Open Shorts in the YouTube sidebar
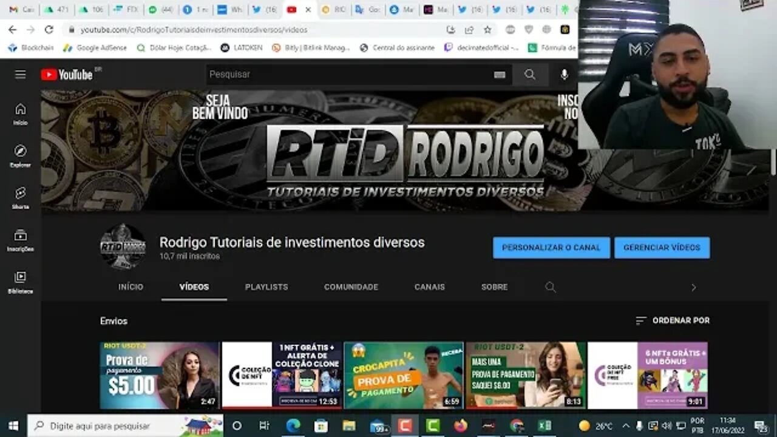 pyautogui.click(x=21, y=198)
